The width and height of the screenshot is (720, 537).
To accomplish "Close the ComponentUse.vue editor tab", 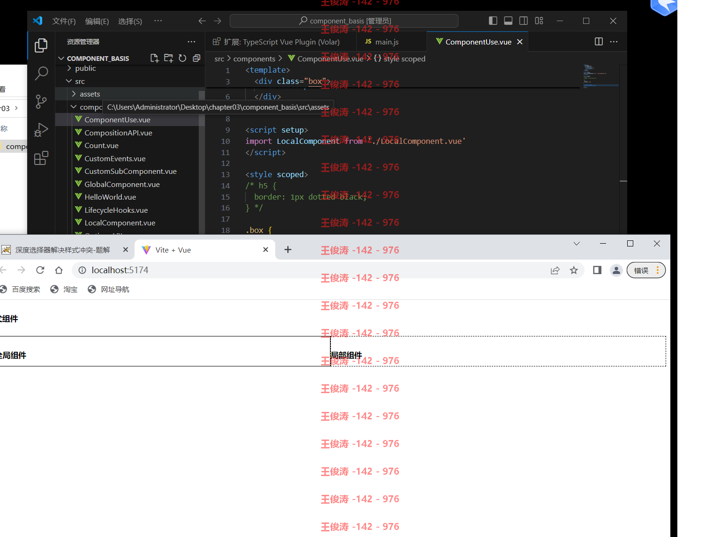I will coord(519,42).
